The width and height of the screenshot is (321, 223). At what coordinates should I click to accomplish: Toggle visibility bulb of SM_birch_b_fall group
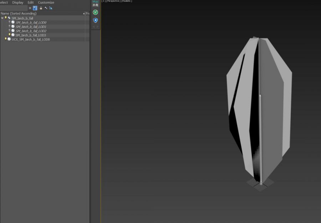pos(6,18)
